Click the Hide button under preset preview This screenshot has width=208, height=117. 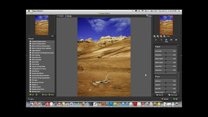[x=52, y=36]
